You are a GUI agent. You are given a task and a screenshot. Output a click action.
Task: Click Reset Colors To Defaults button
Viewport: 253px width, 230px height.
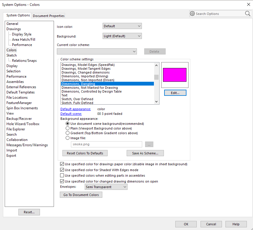click(x=85, y=153)
